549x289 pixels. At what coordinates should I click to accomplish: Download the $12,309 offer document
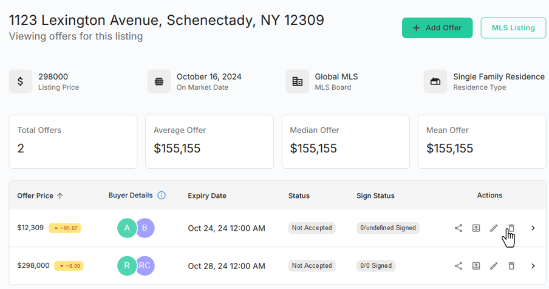coord(476,228)
